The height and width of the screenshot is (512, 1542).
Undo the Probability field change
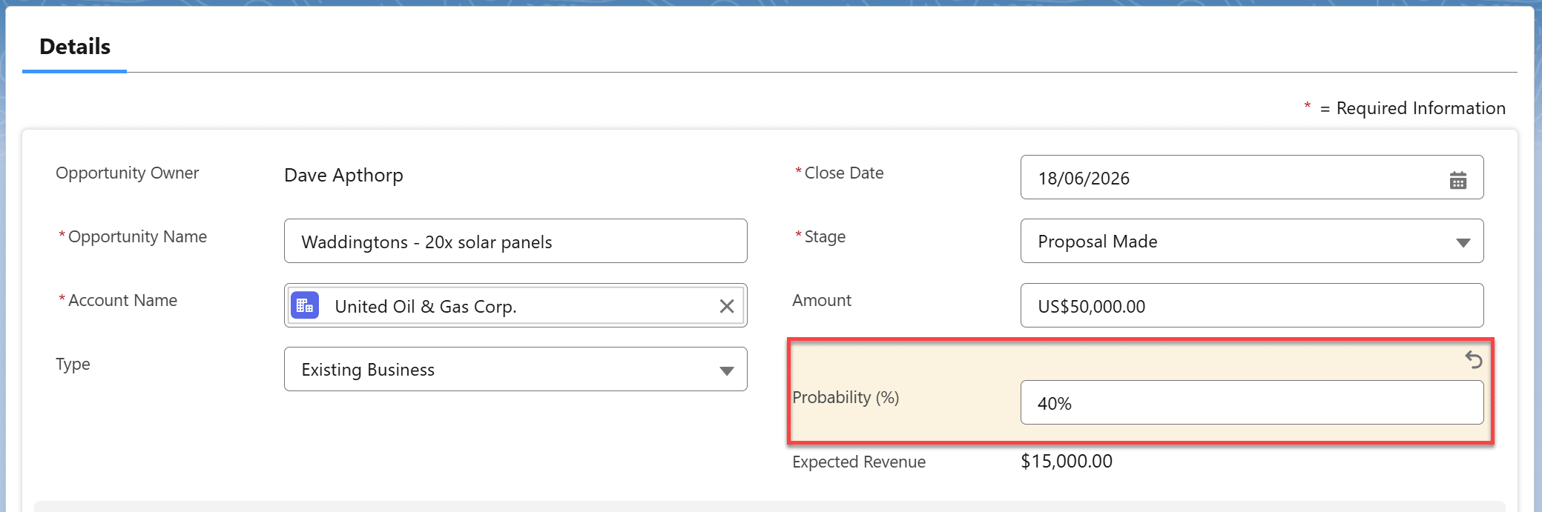point(1473,360)
